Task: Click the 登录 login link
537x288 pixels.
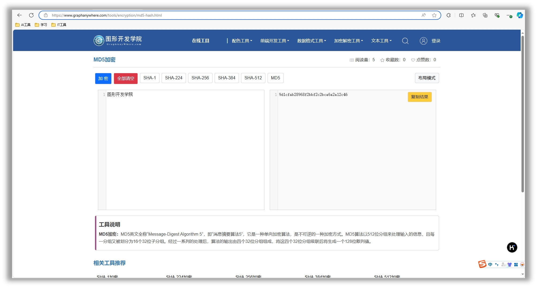Action: click(x=436, y=41)
